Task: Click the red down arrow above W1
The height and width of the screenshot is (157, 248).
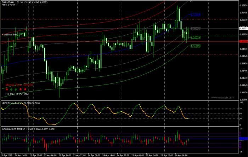Action: [21, 89]
